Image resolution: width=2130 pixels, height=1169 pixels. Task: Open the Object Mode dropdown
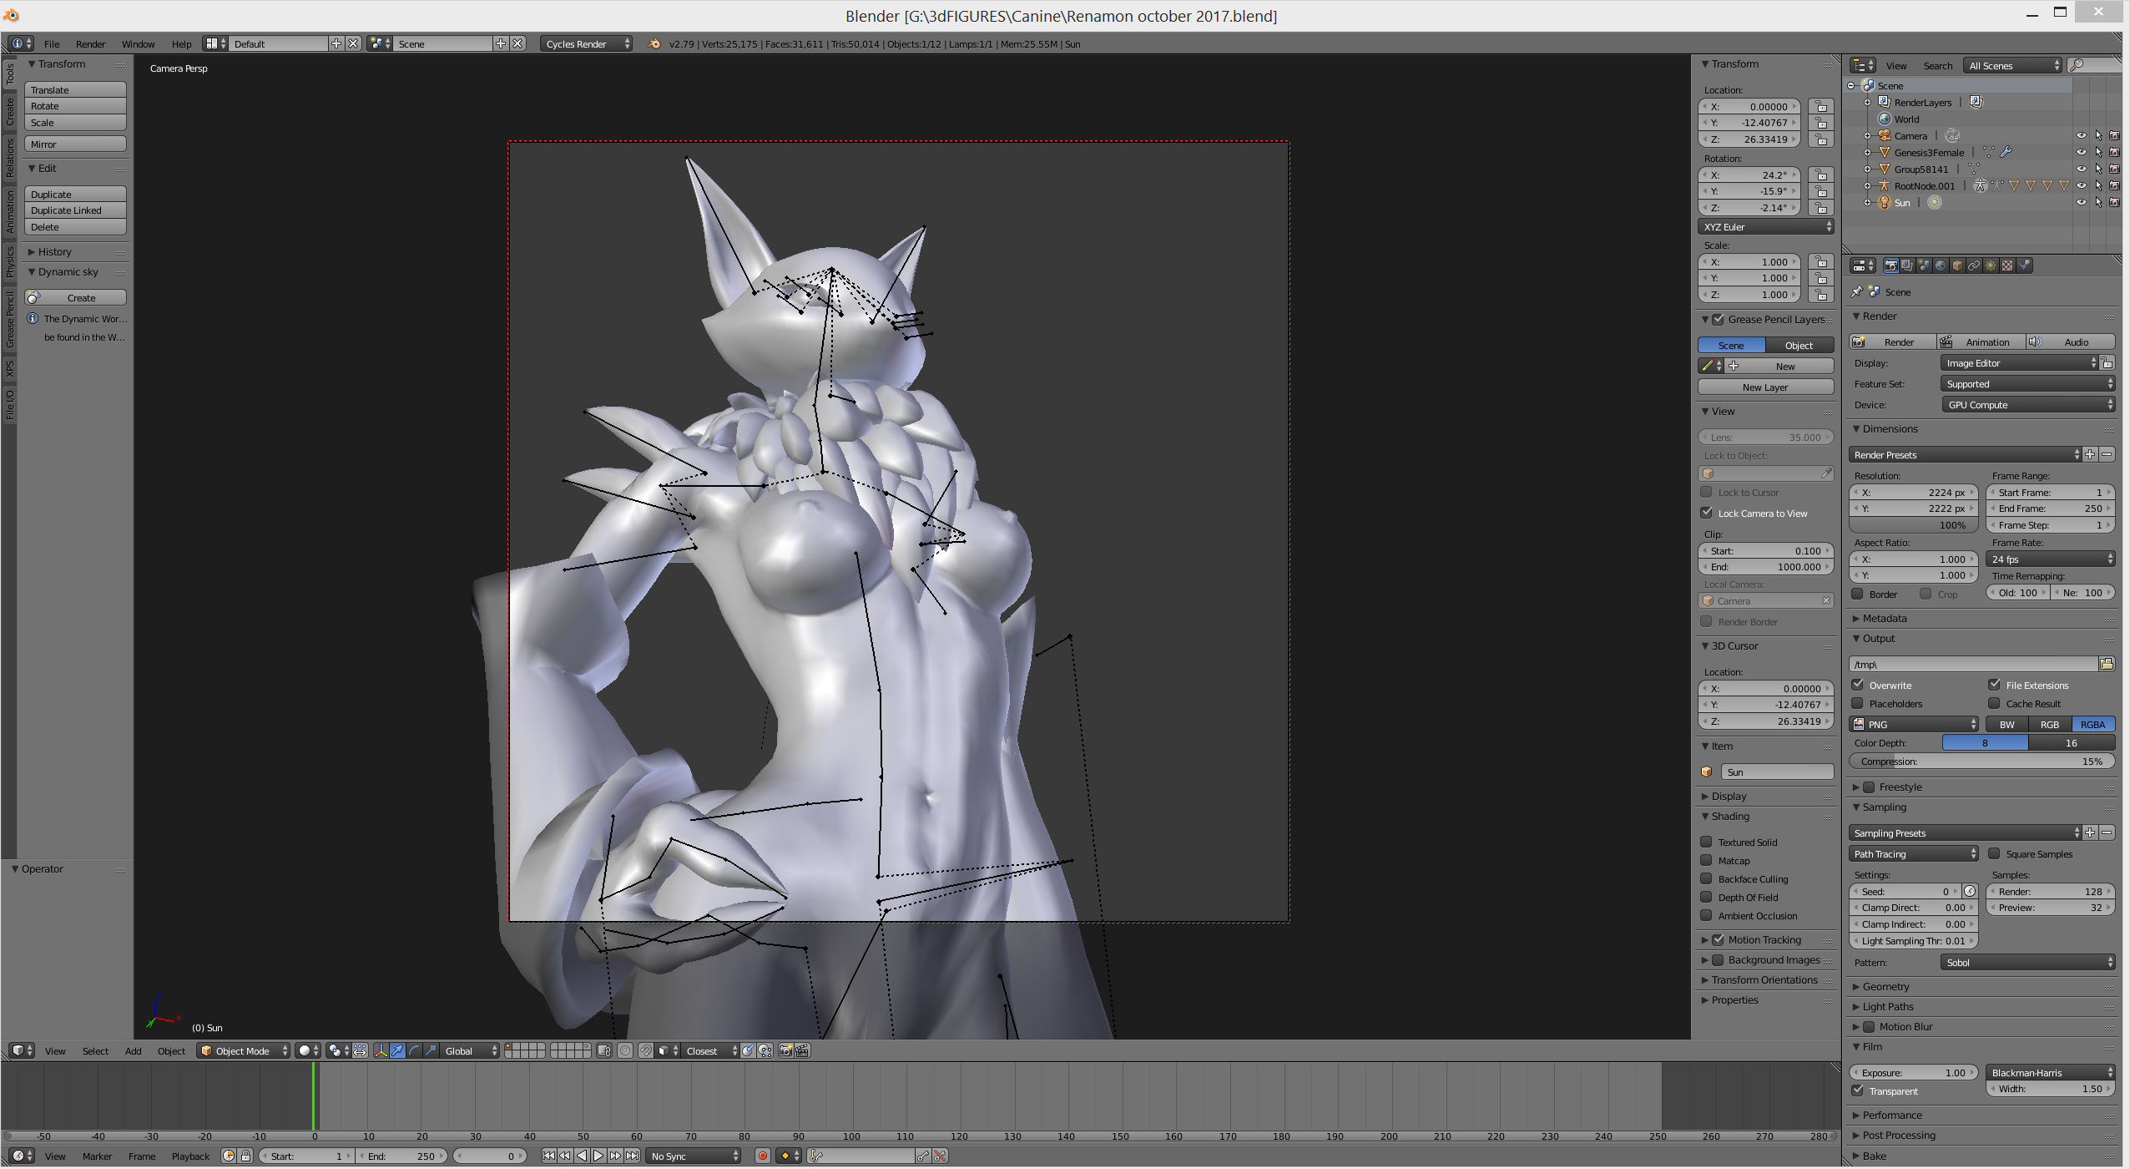pyautogui.click(x=244, y=1050)
